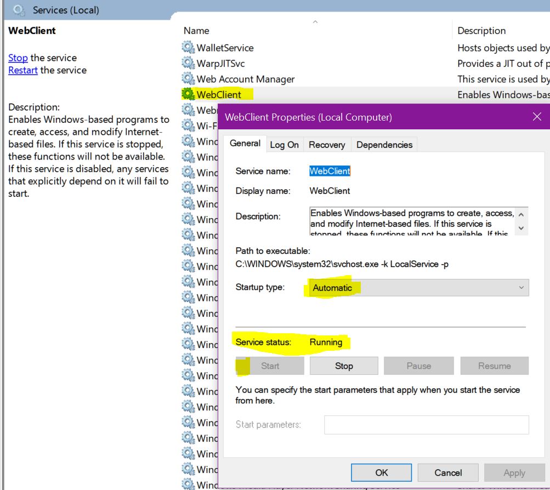The width and height of the screenshot is (550, 490).
Task: Click the highlighted WebClient service name field
Action: point(330,171)
